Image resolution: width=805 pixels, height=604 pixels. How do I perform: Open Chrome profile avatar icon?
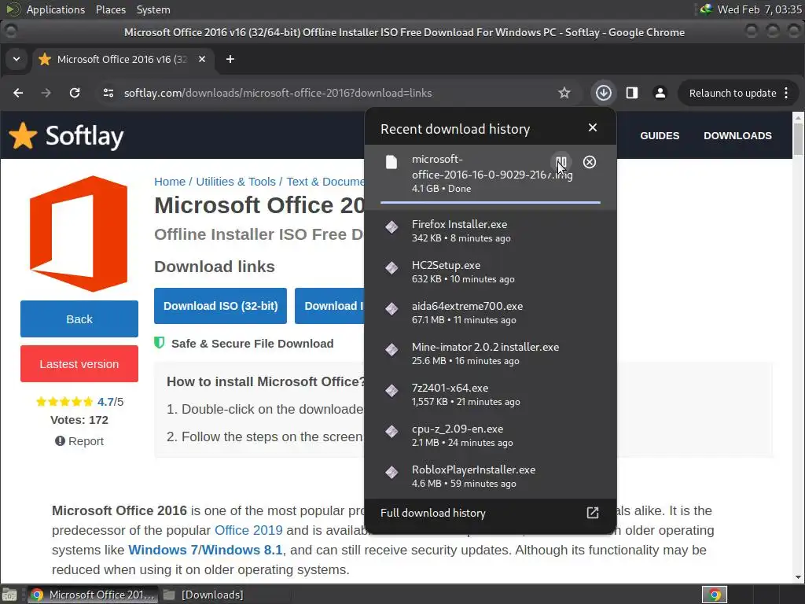(x=660, y=93)
